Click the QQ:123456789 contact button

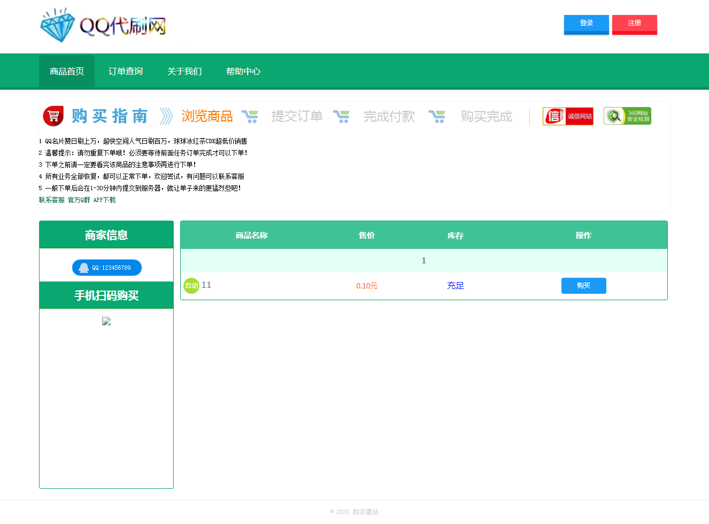point(107,268)
